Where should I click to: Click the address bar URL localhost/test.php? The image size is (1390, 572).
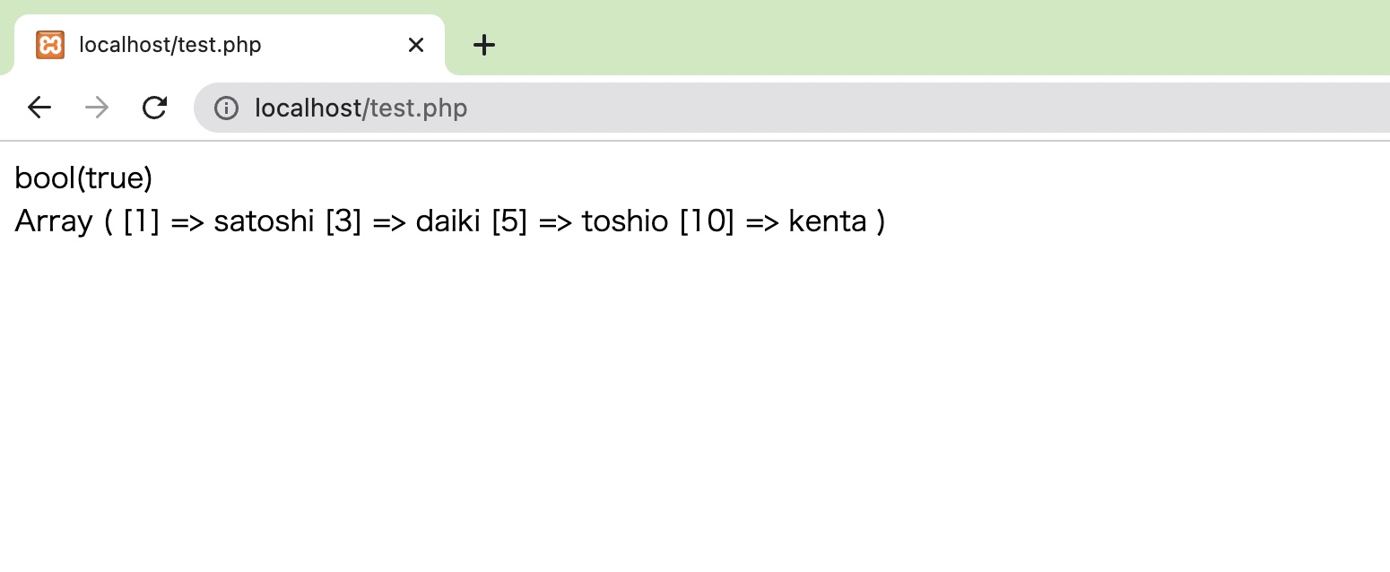361,108
